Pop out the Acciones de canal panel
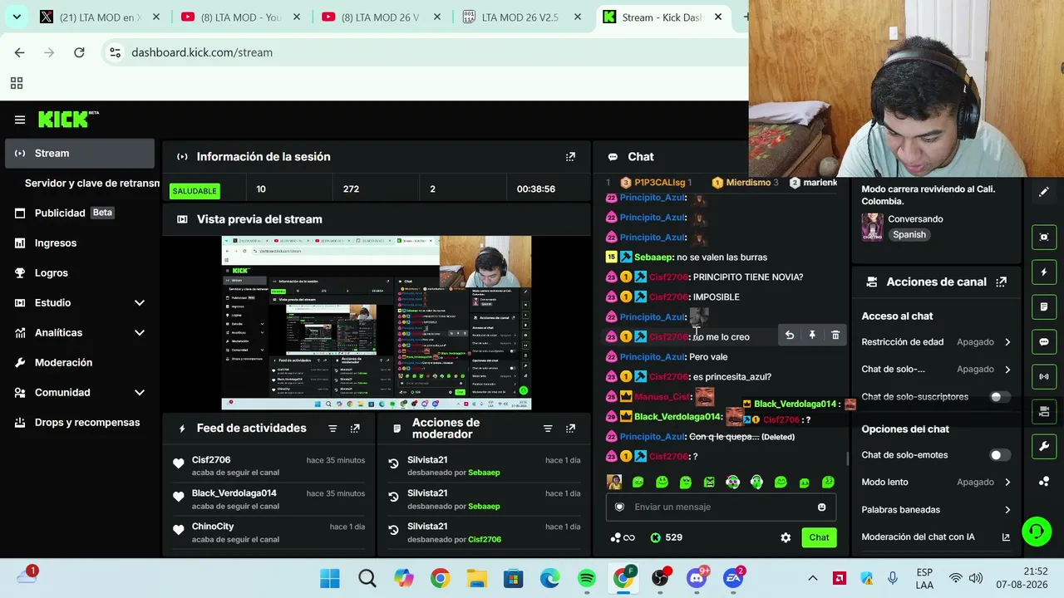 [1001, 282]
